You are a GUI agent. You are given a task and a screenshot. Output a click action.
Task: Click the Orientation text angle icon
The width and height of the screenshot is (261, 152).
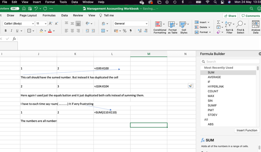pos(87,23)
